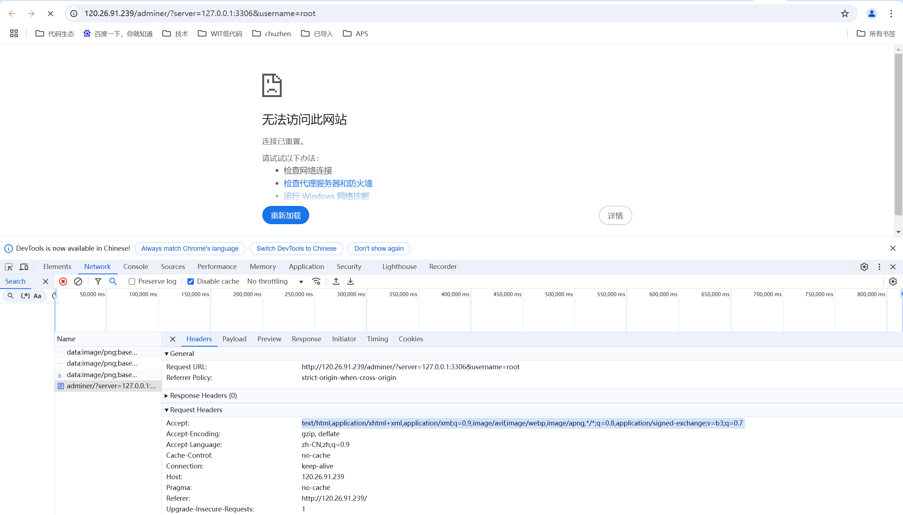Click Switch DevTools to Chinese
Screen dimensions: 903x515
(x=296, y=249)
